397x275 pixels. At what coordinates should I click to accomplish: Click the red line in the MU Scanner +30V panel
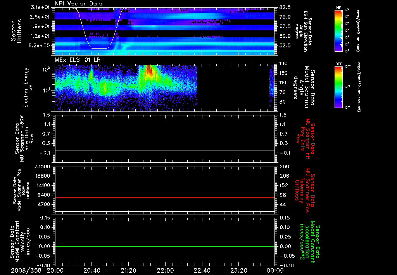[x=164, y=150]
